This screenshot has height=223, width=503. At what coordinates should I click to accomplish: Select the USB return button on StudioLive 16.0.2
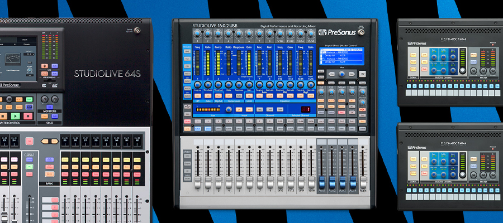[187, 106]
